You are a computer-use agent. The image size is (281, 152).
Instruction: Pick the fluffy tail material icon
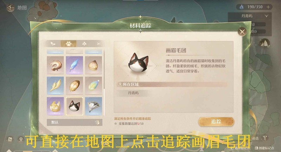(55, 65)
